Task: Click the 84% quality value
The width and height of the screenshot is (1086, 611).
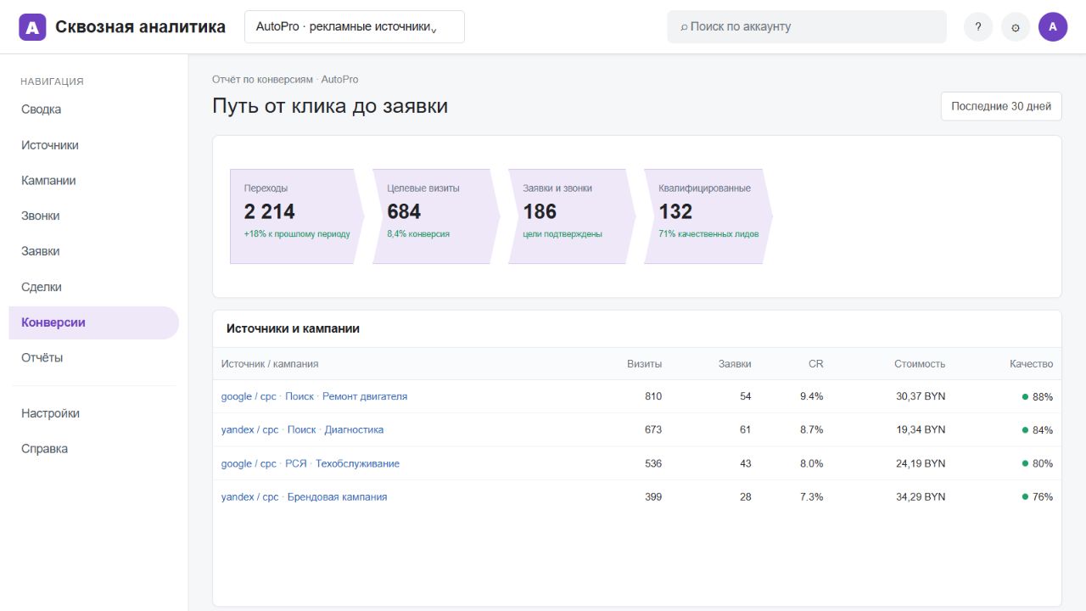Action: [x=1038, y=429]
